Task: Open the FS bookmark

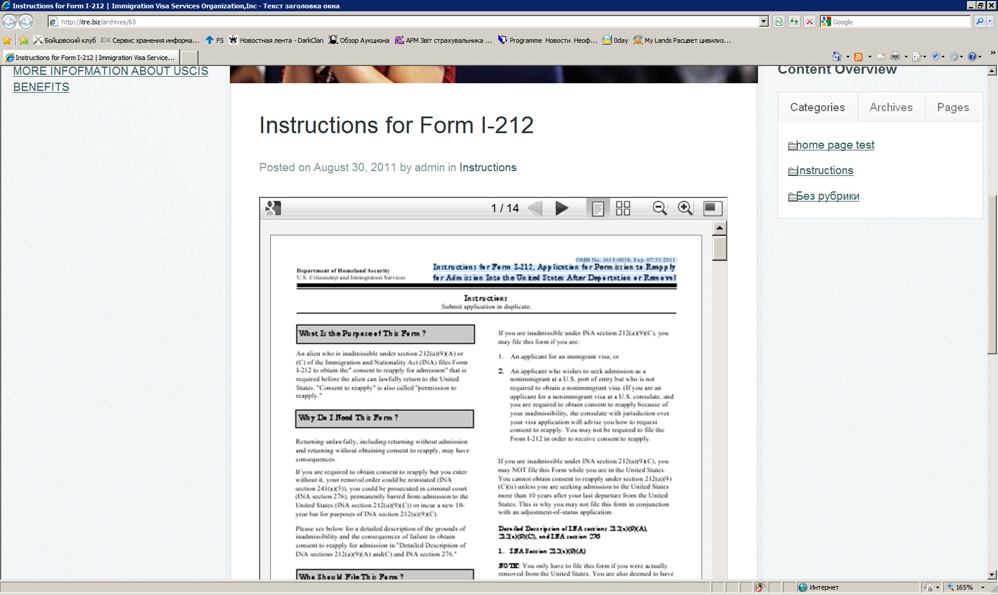Action: point(214,40)
